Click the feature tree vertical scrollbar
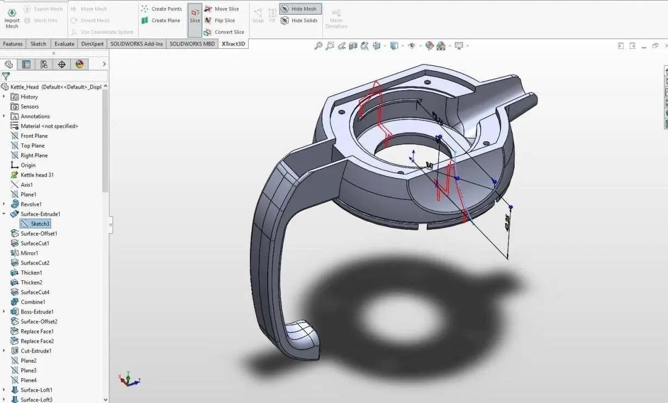The image size is (668, 403). pos(106,141)
